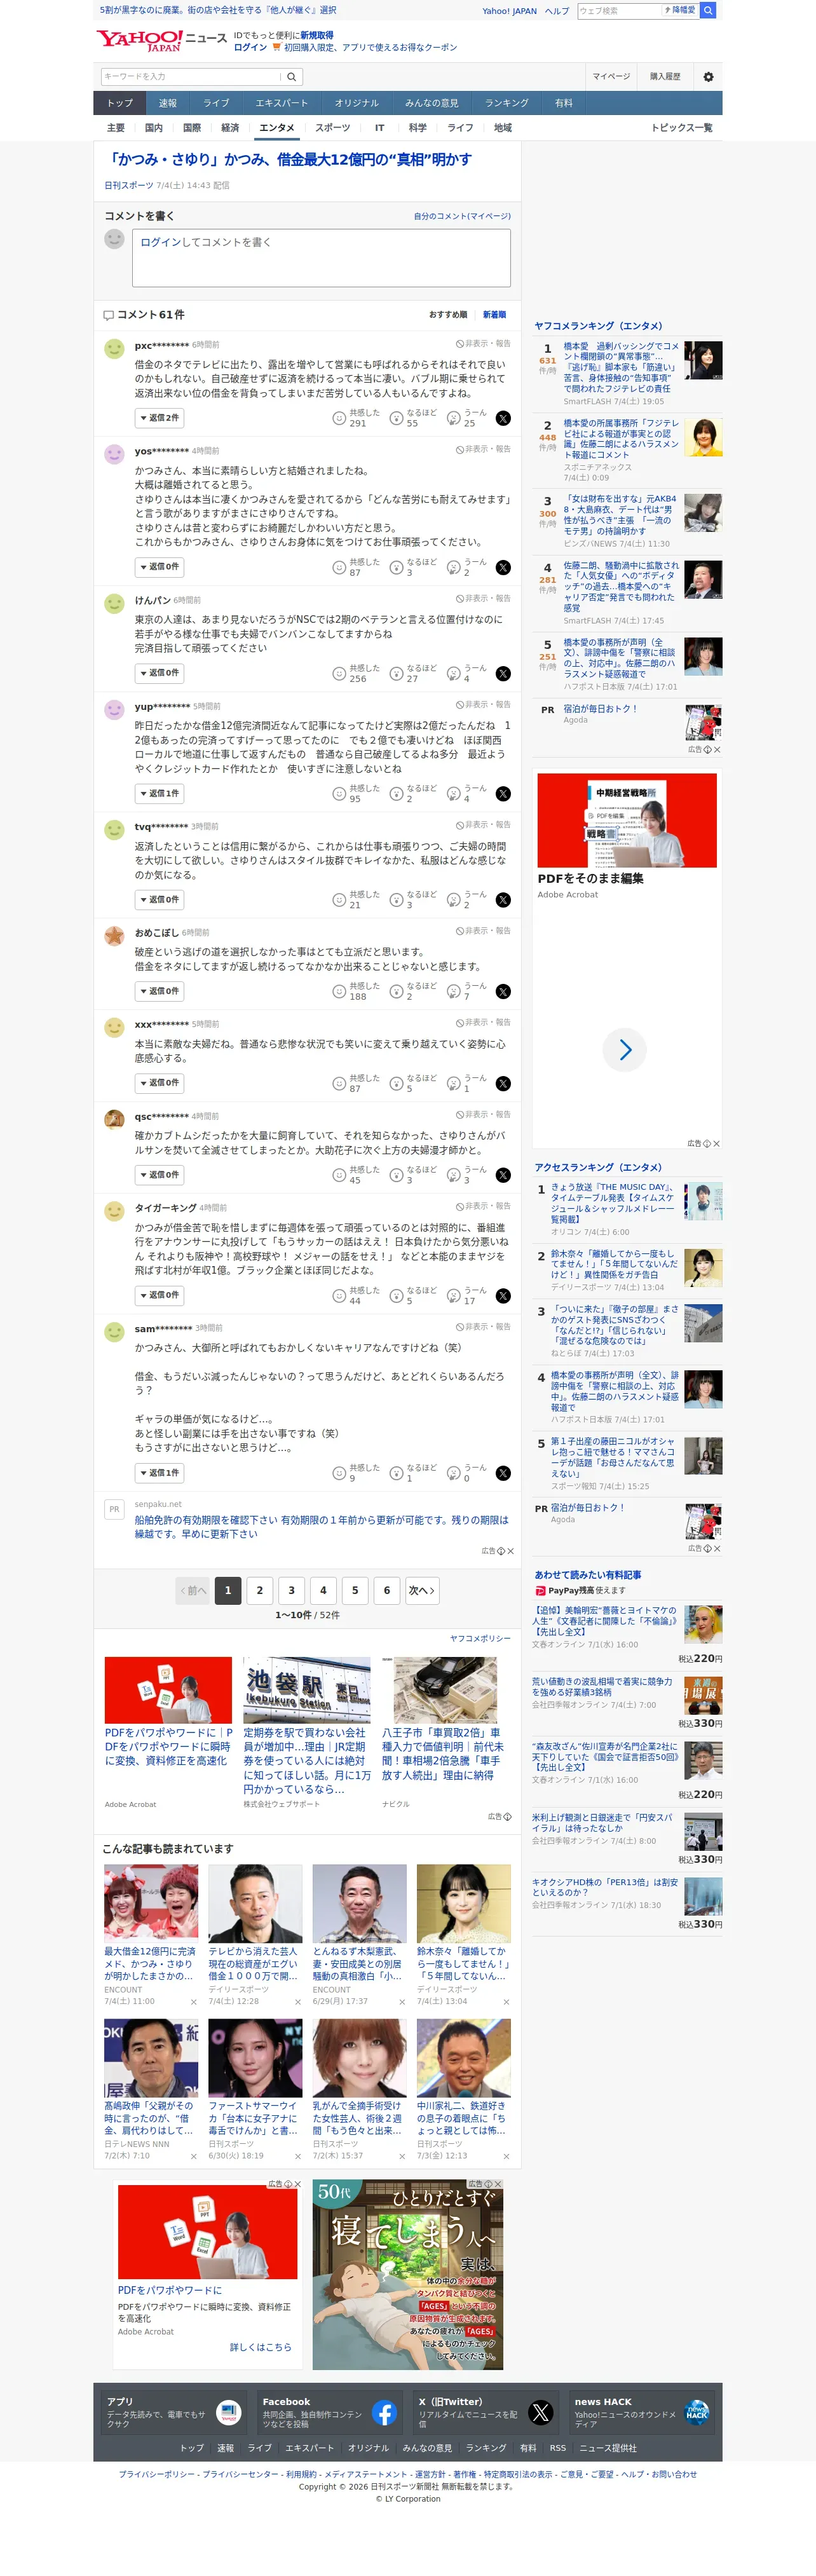Expand 返信0件 under tvq******** comment
816x2576 pixels.
(160, 900)
